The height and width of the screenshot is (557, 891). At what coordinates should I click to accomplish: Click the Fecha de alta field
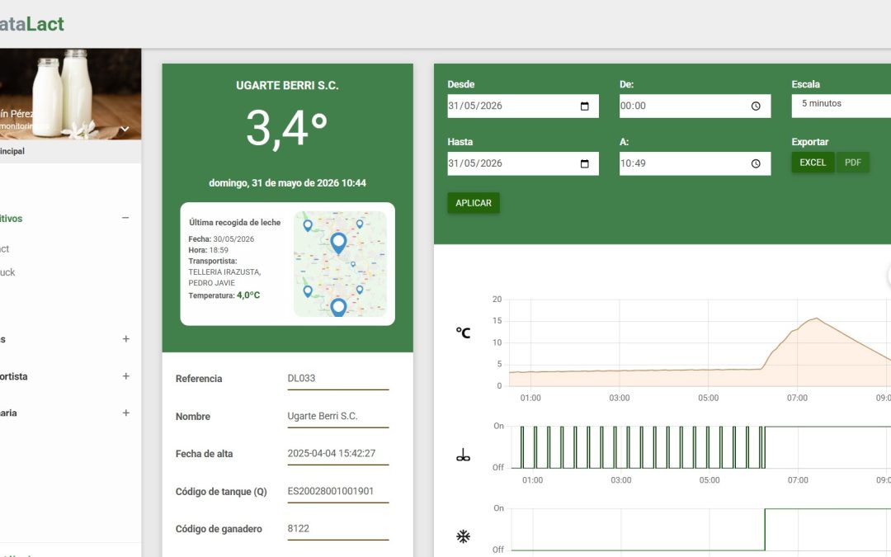pos(338,454)
